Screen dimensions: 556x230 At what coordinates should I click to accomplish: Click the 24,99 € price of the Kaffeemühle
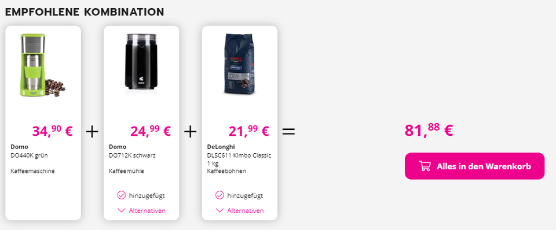[x=151, y=131]
